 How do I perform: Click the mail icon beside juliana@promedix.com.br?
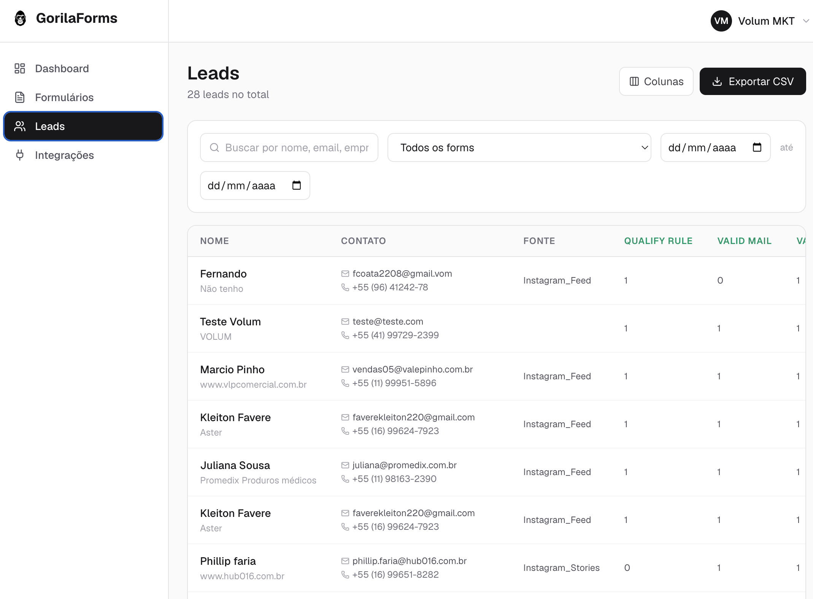(345, 465)
